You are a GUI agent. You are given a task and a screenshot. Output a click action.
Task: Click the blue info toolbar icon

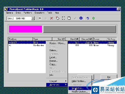point(81,18)
